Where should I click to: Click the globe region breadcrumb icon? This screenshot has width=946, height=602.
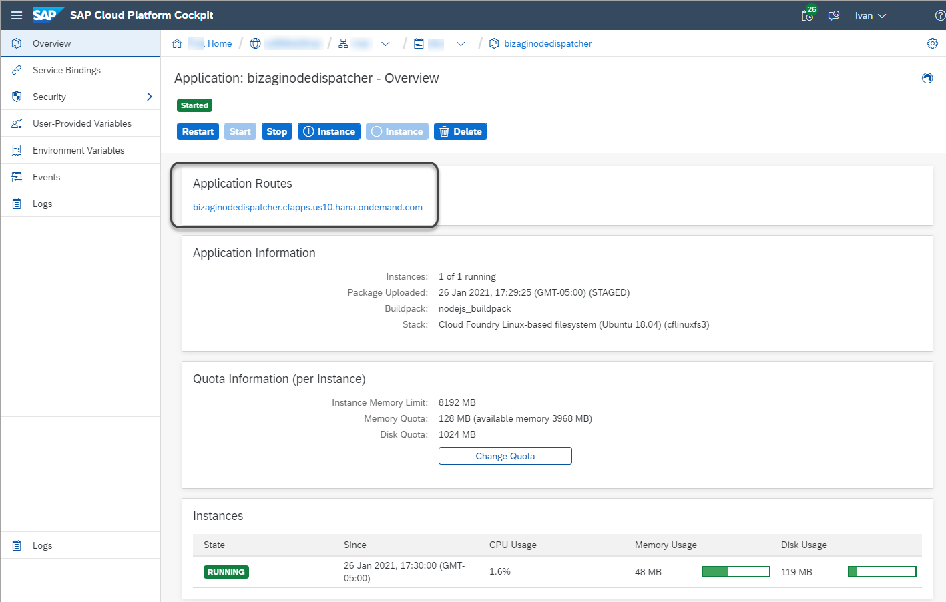[255, 43]
